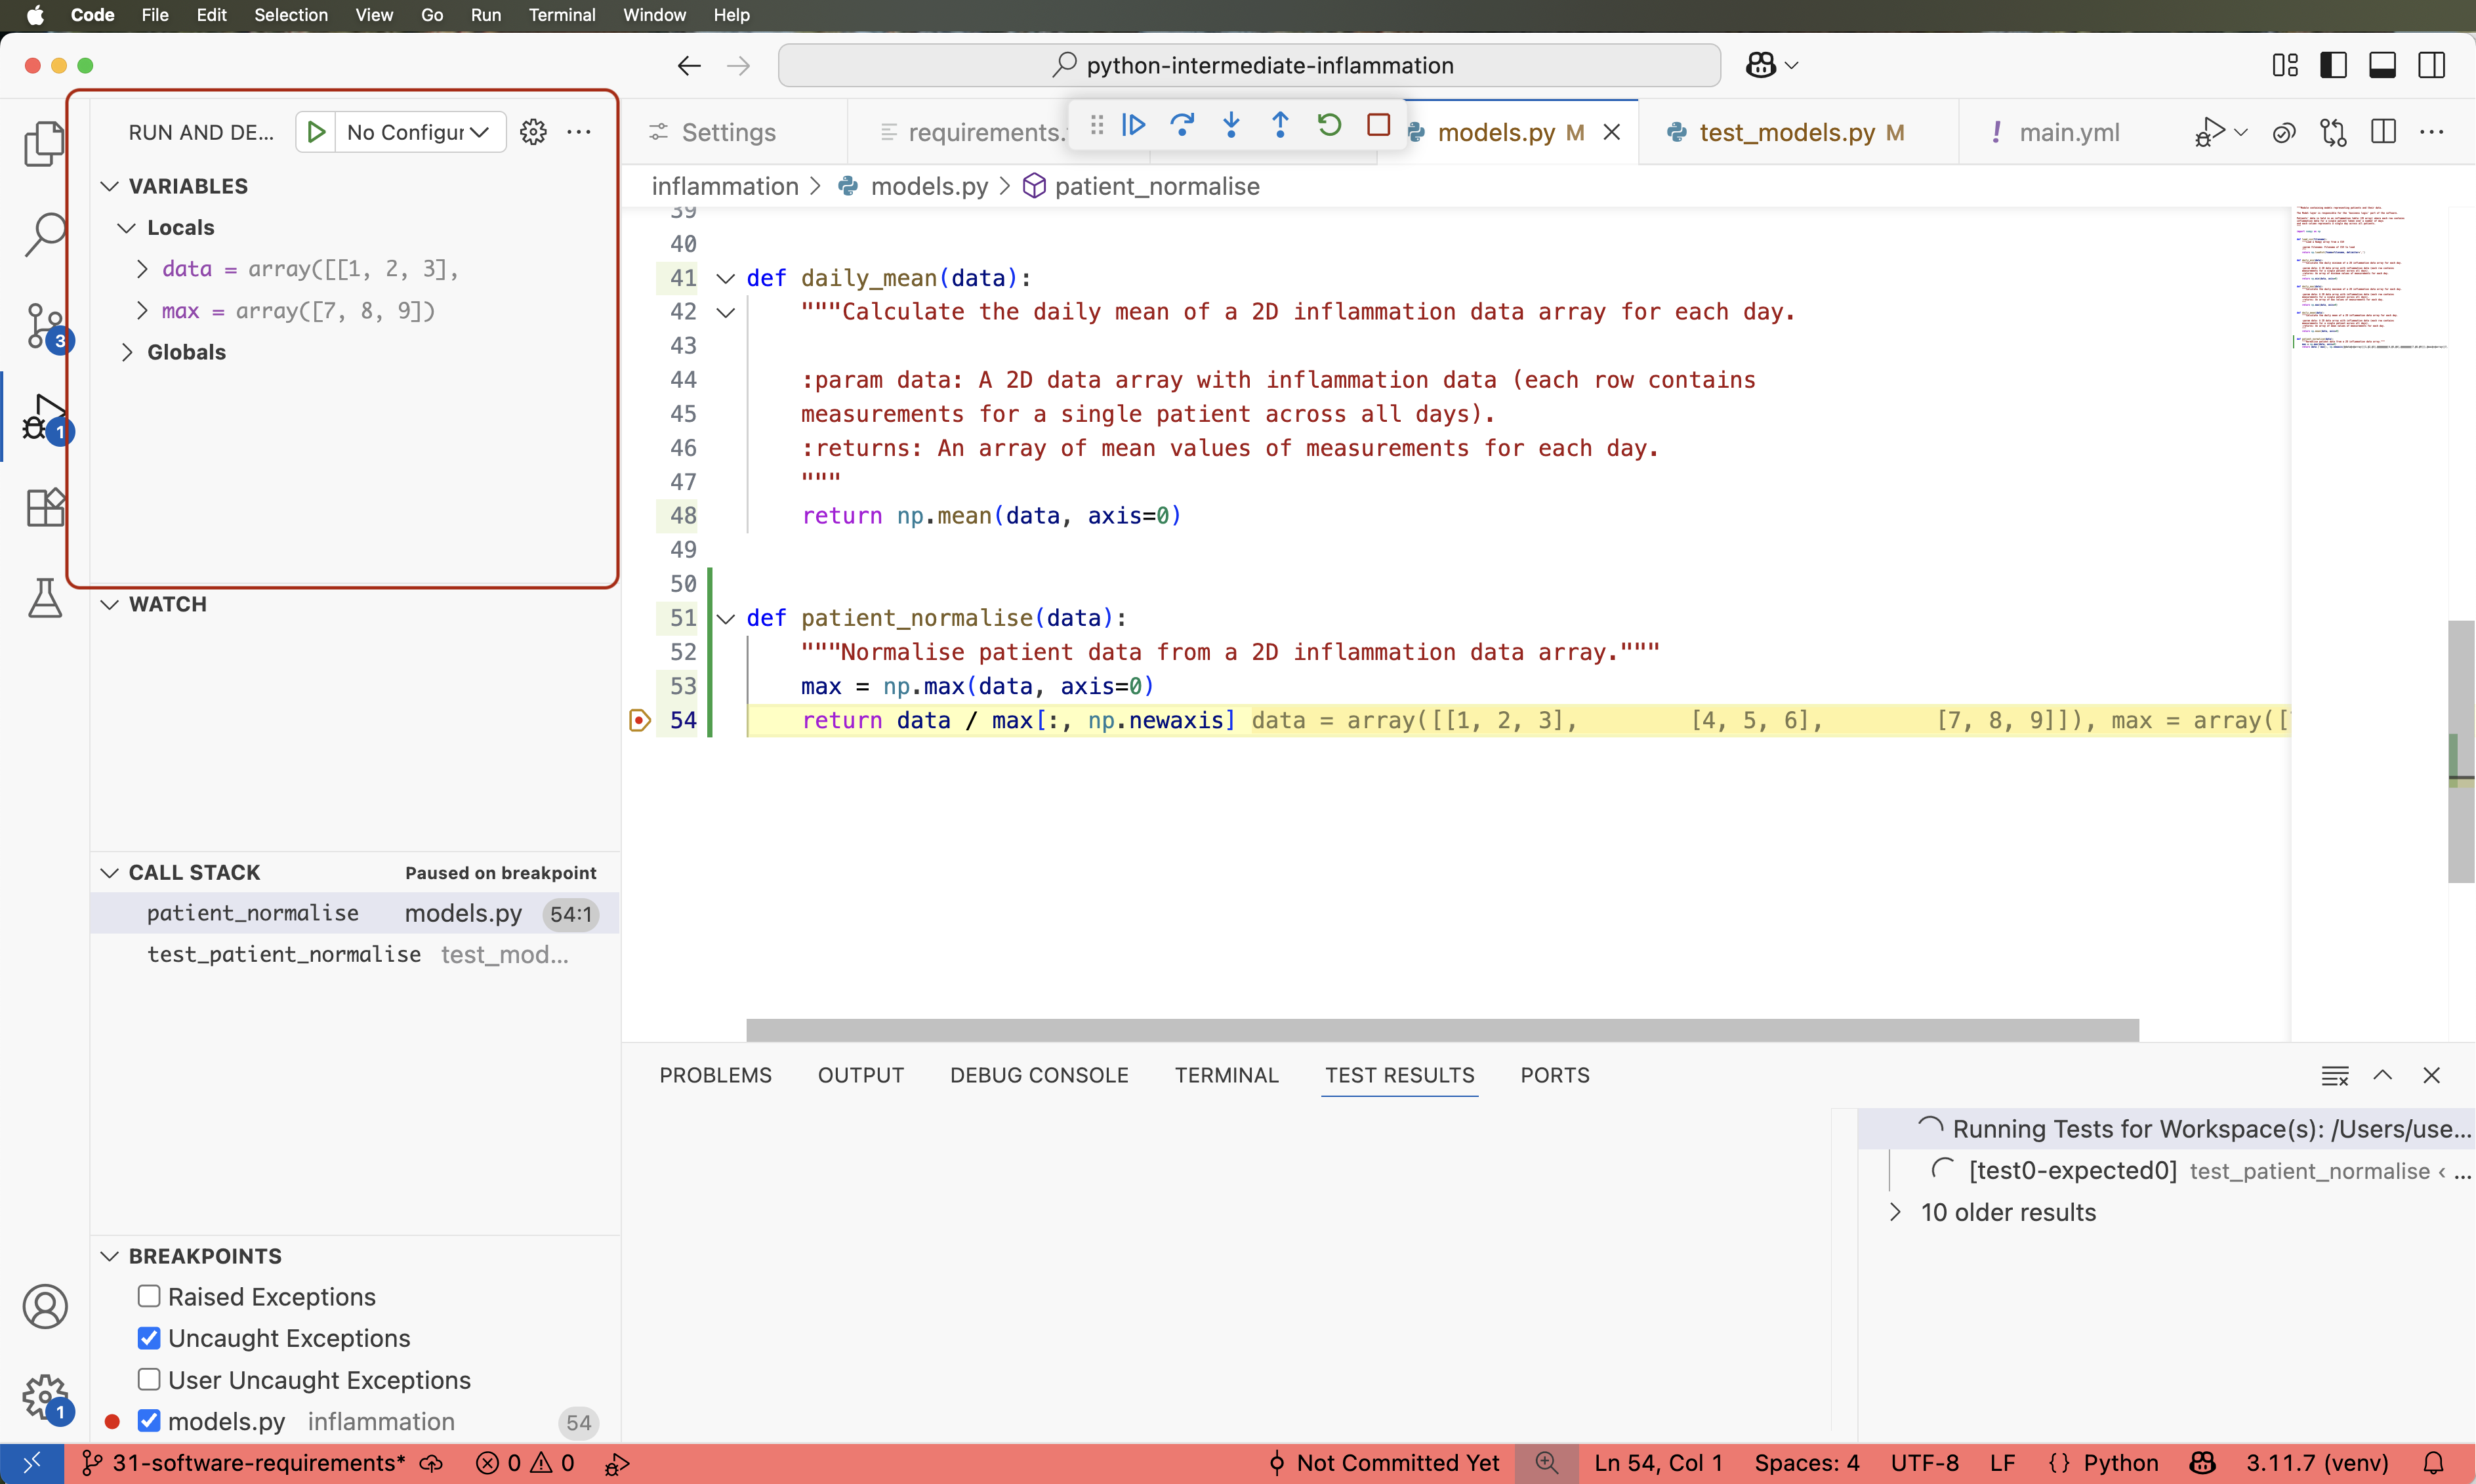Enable User Uncaught Exceptions breakpoint
This screenshot has height=1484, width=2476.
(x=148, y=1379)
